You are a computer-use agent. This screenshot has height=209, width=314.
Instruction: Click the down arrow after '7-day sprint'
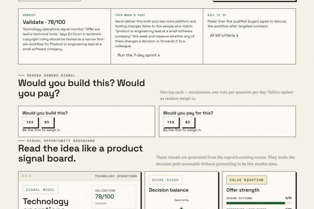tap(159, 55)
